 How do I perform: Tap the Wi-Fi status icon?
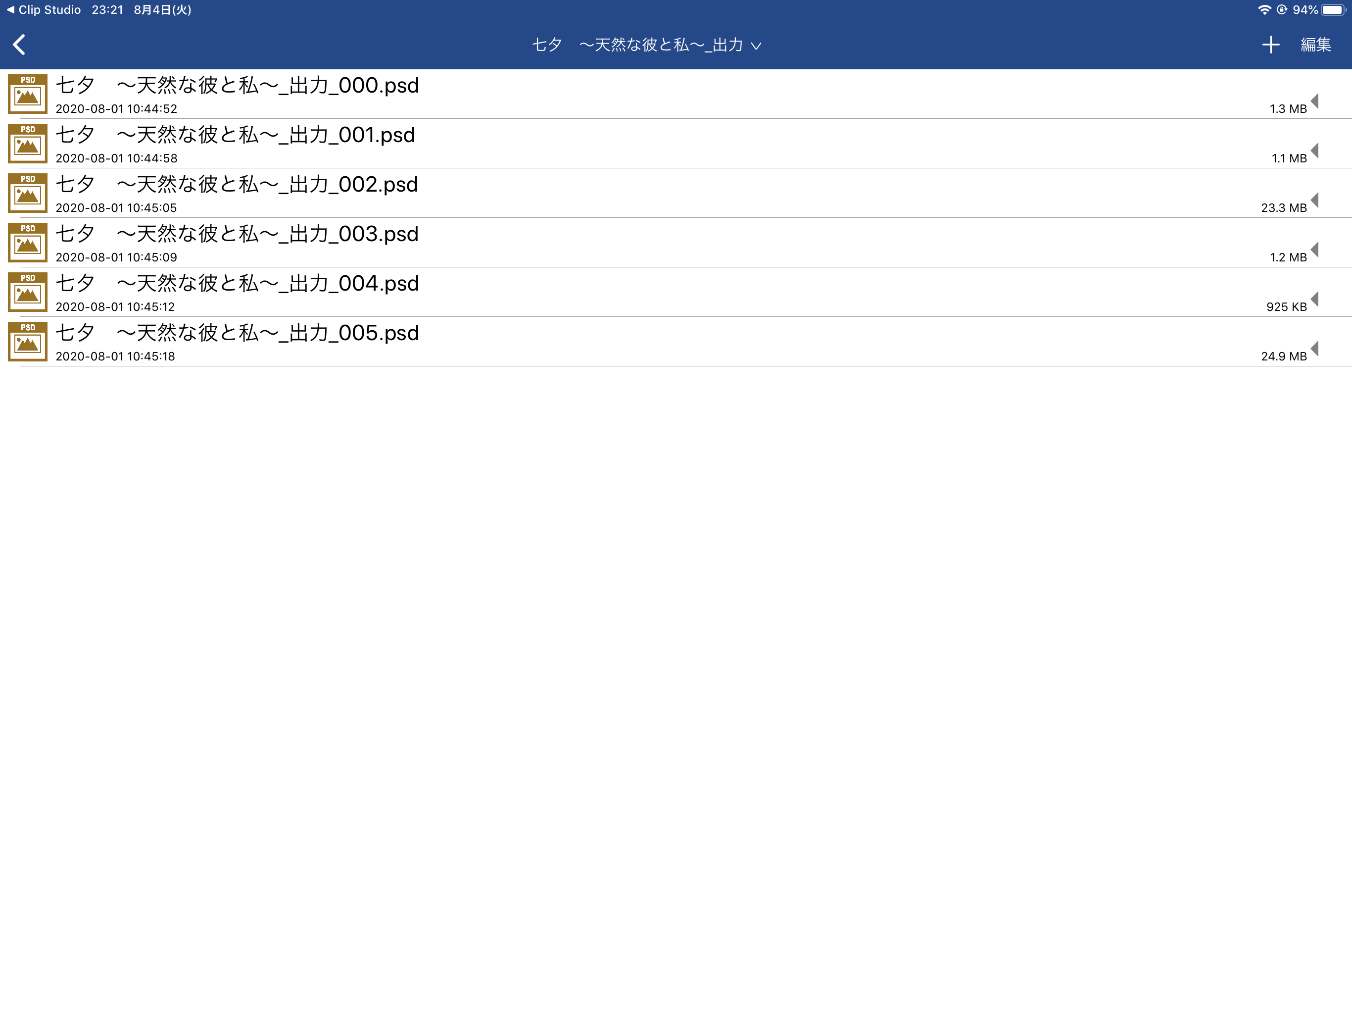1264,10
